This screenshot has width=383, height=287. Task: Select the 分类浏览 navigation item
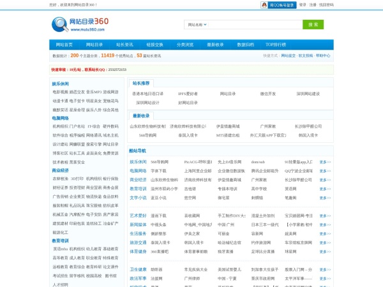pos(185,45)
